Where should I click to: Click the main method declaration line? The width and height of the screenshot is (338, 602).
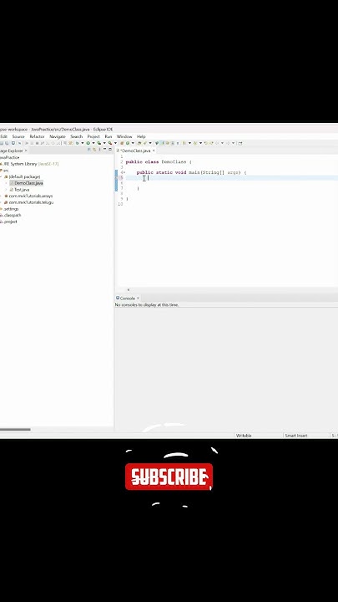click(x=191, y=172)
